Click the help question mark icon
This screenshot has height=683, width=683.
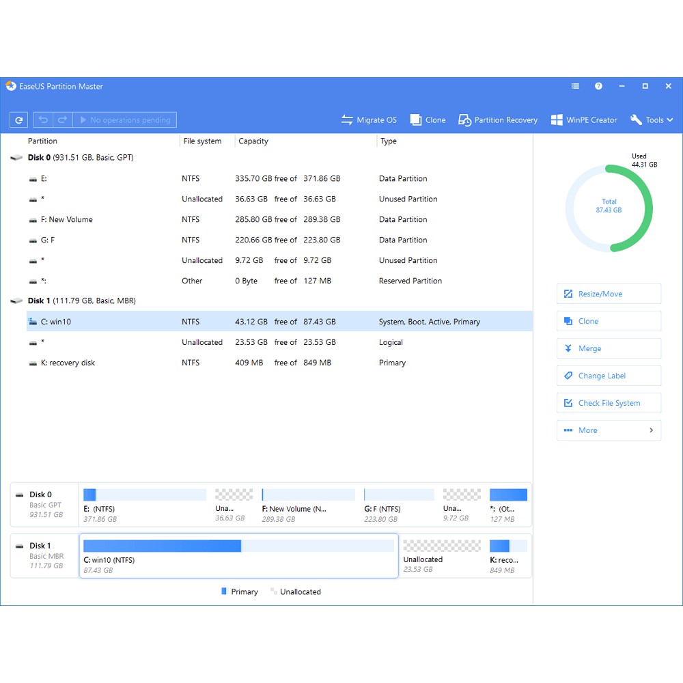click(598, 87)
